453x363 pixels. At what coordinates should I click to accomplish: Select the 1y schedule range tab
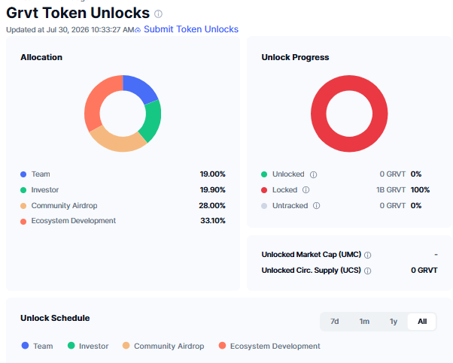click(x=394, y=322)
